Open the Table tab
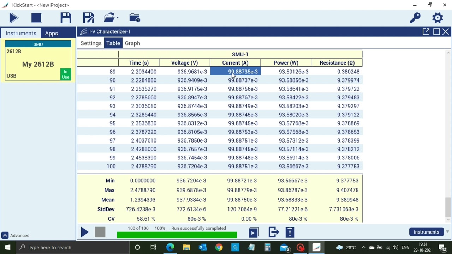This screenshot has width=452, height=254. point(113,43)
